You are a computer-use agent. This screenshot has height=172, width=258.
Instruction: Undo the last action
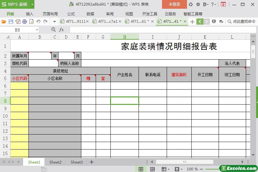(38, 22)
